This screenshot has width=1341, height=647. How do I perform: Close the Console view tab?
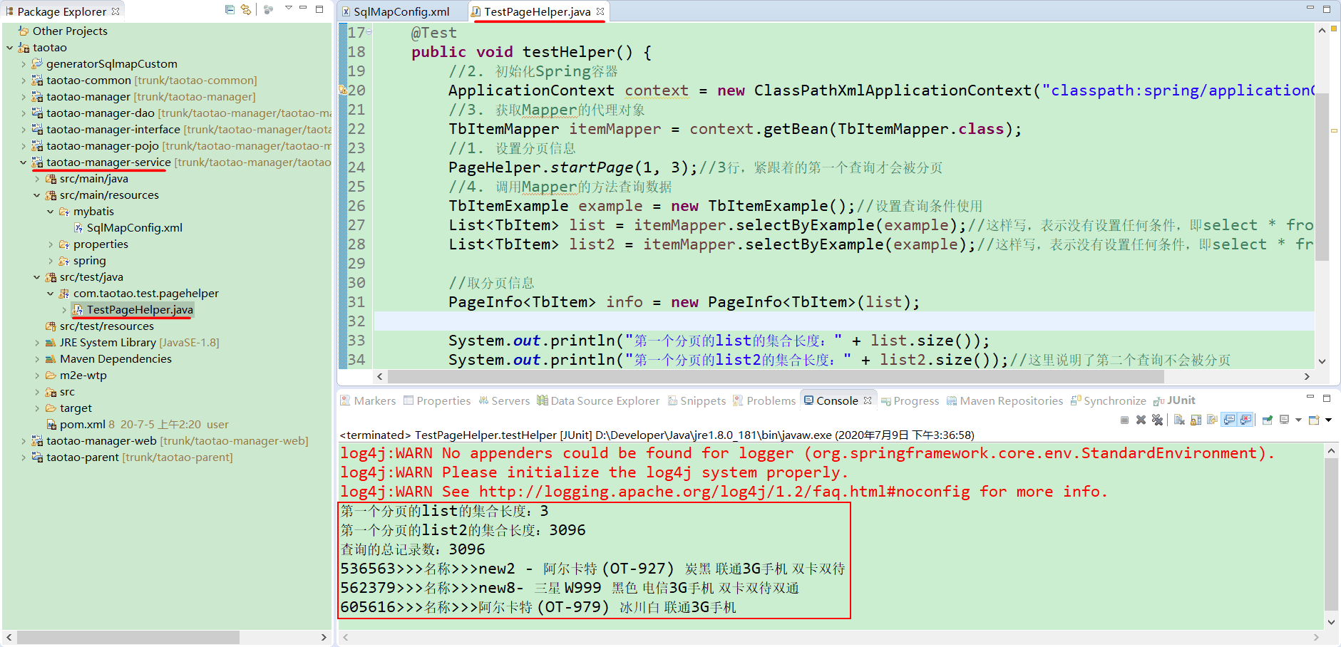point(868,400)
